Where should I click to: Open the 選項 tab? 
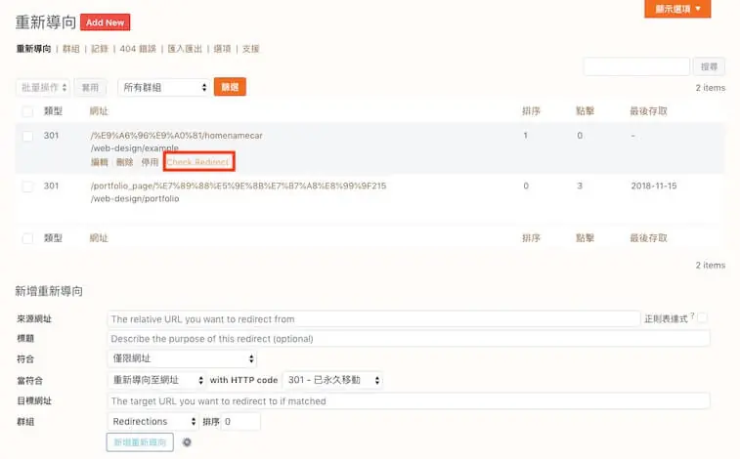point(222,49)
